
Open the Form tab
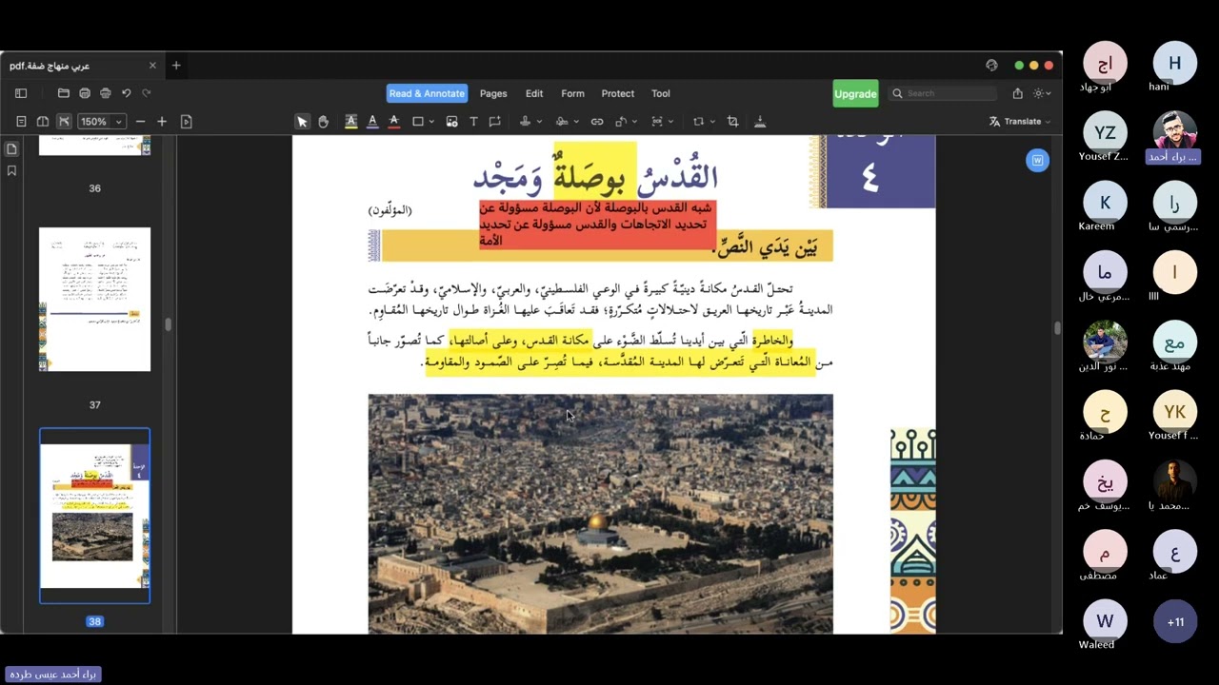point(572,93)
